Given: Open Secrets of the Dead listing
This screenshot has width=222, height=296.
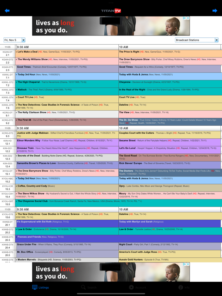Looking at the screenshot, I should (x=67, y=157).
